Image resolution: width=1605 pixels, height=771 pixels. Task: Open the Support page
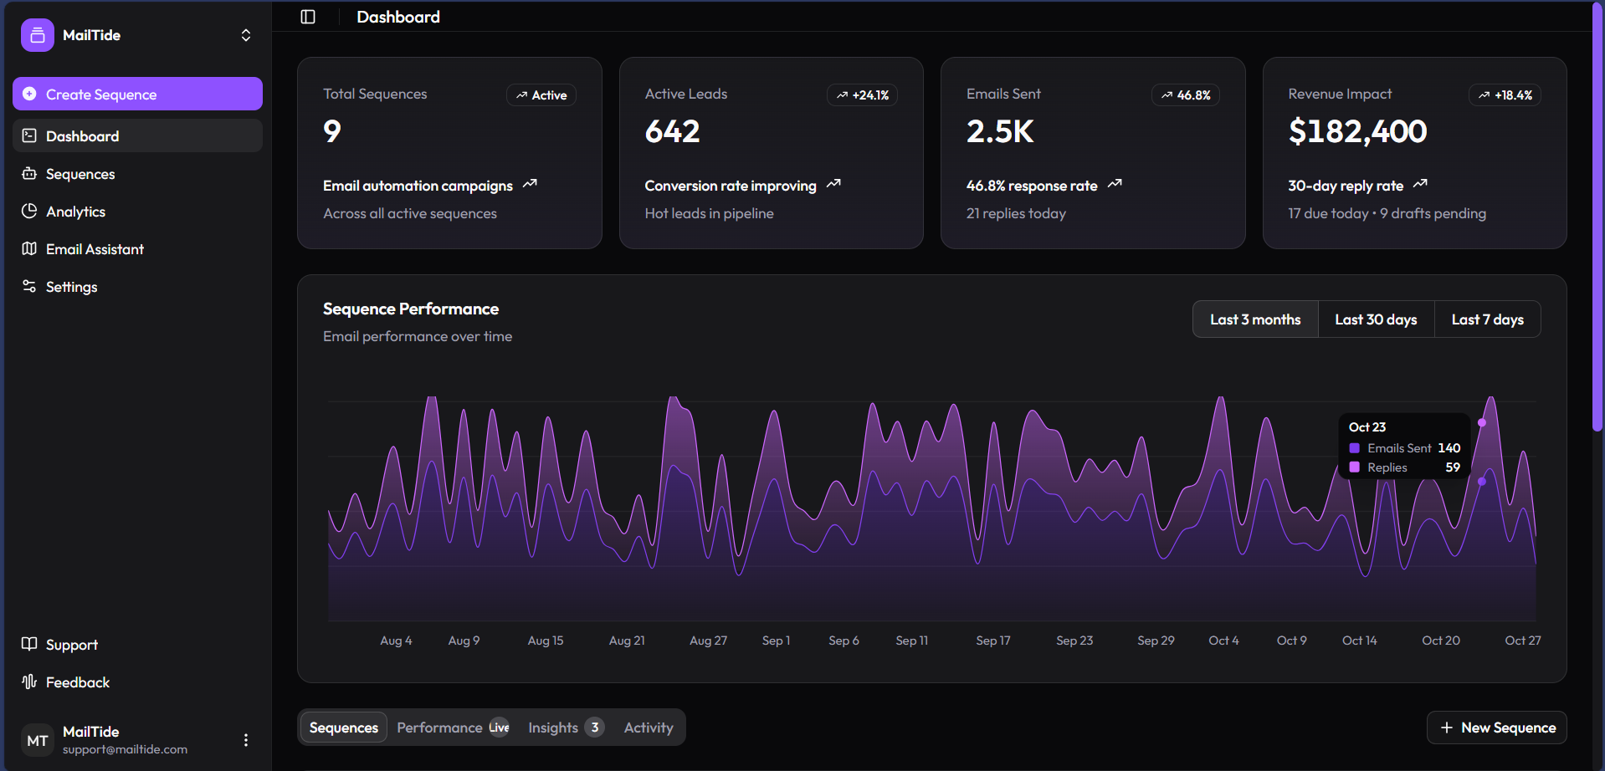71,645
